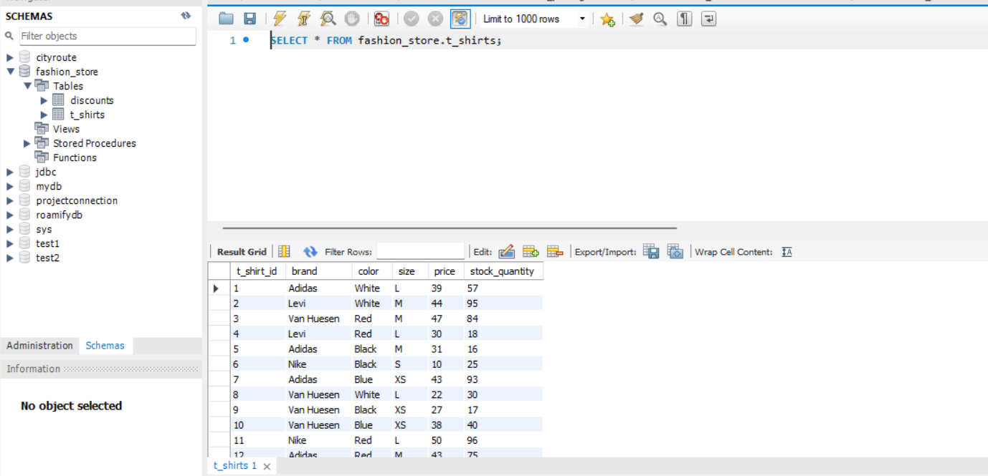
Task: Click the Result Grid table icon
Action: pyautogui.click(x=284, y=251)
